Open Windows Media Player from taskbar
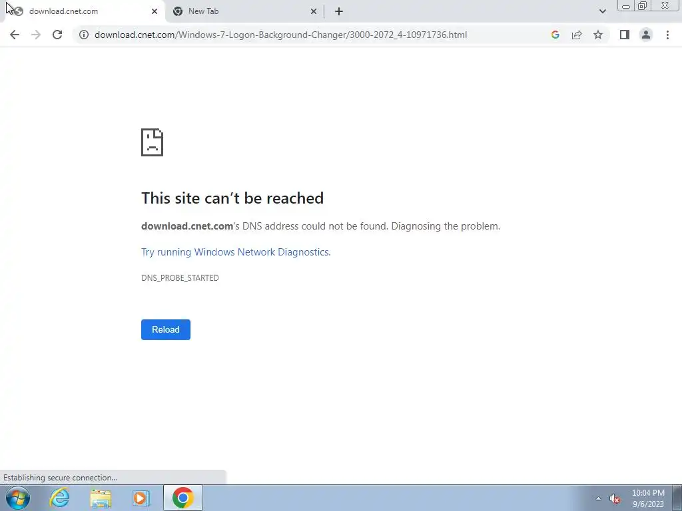682x511 pixels. 141,498
